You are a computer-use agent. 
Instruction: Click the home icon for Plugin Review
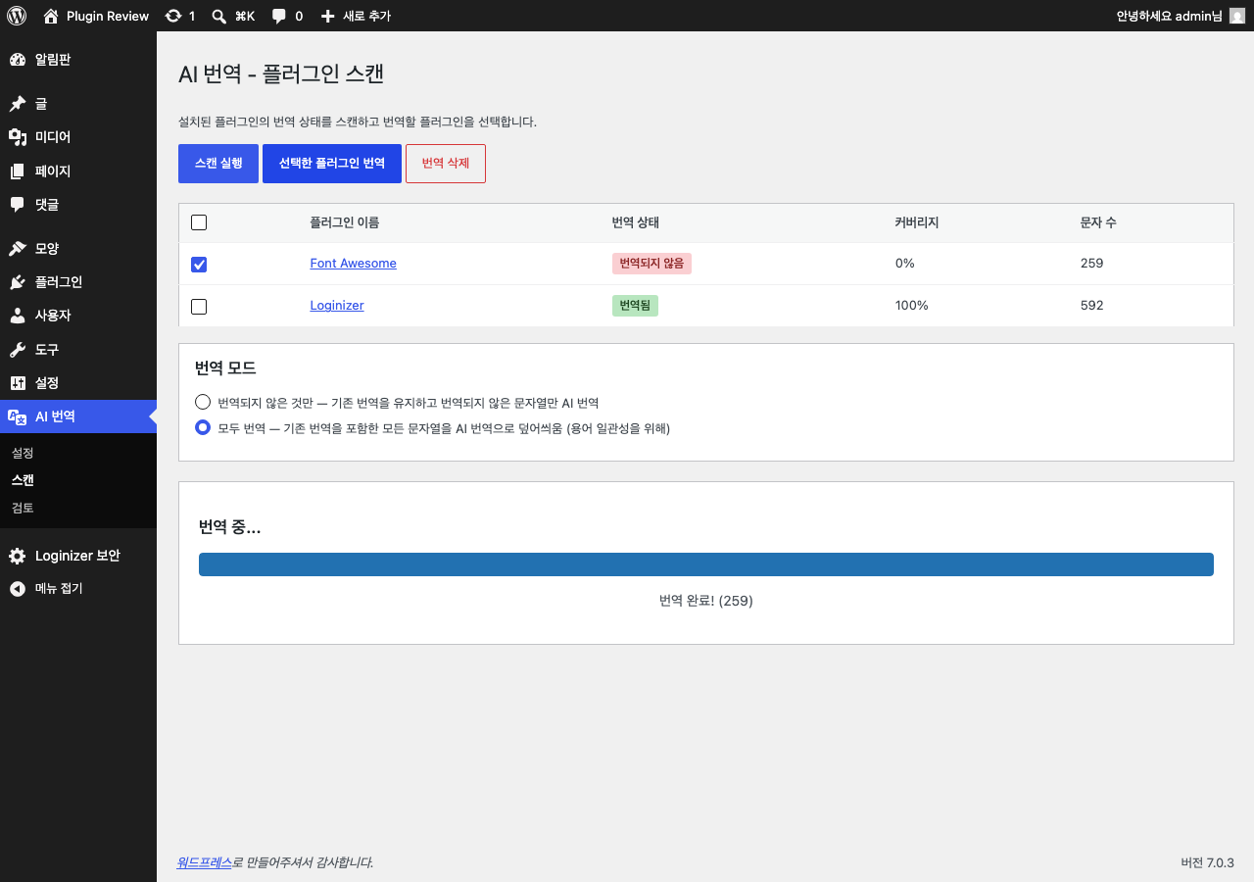tap(52, 16)
